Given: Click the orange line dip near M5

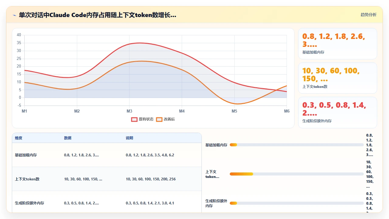Looking at the screenshot, I should [238, 104].
